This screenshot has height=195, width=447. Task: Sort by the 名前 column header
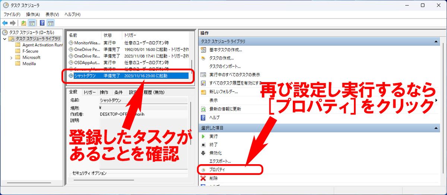click(x=84, y=35)
